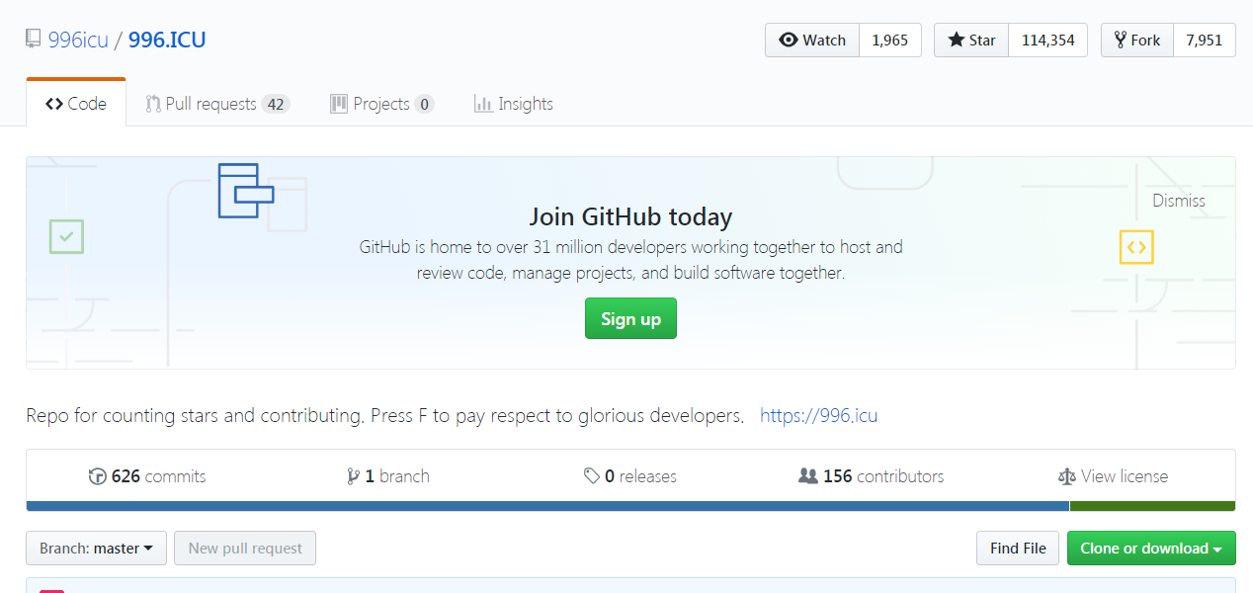The image size is (1253, 593).
Task: Open the https://996.icu website link
Action: pos(818,415)
